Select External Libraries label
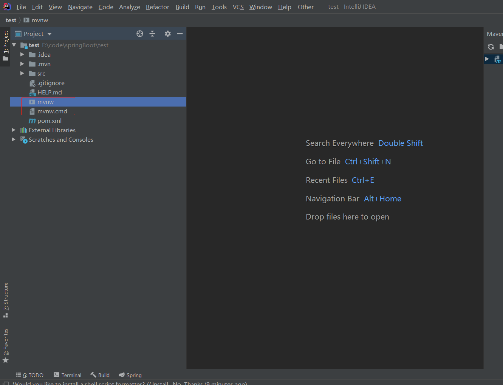The image size is (503, 385). pos(52,130)
